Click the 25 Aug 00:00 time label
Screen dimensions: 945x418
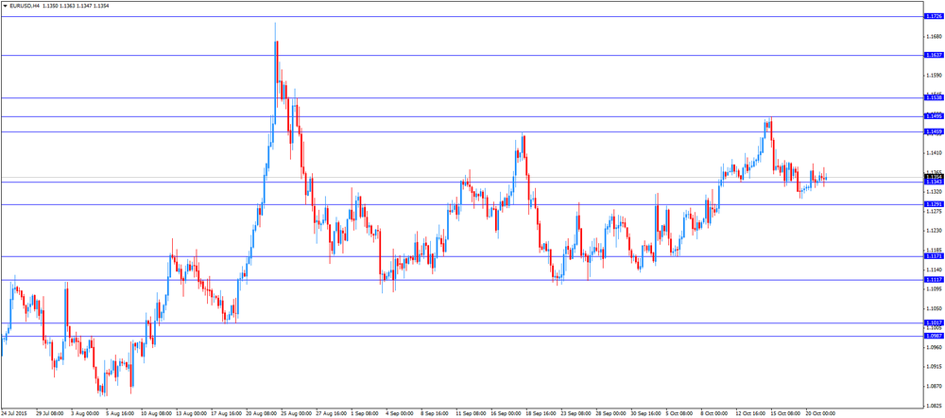295,414
